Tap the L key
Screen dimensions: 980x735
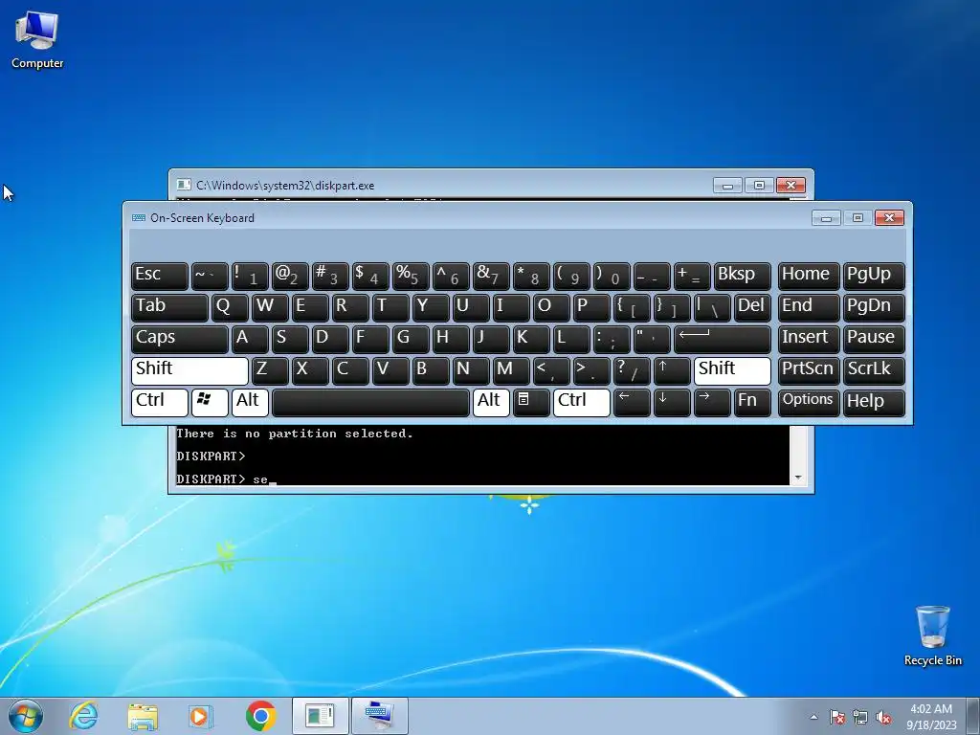click(570, 340)
